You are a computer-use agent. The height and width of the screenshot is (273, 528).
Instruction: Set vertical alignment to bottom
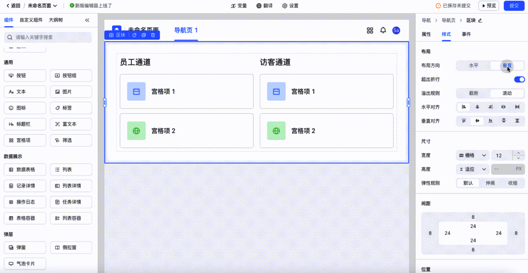(490, 121)
